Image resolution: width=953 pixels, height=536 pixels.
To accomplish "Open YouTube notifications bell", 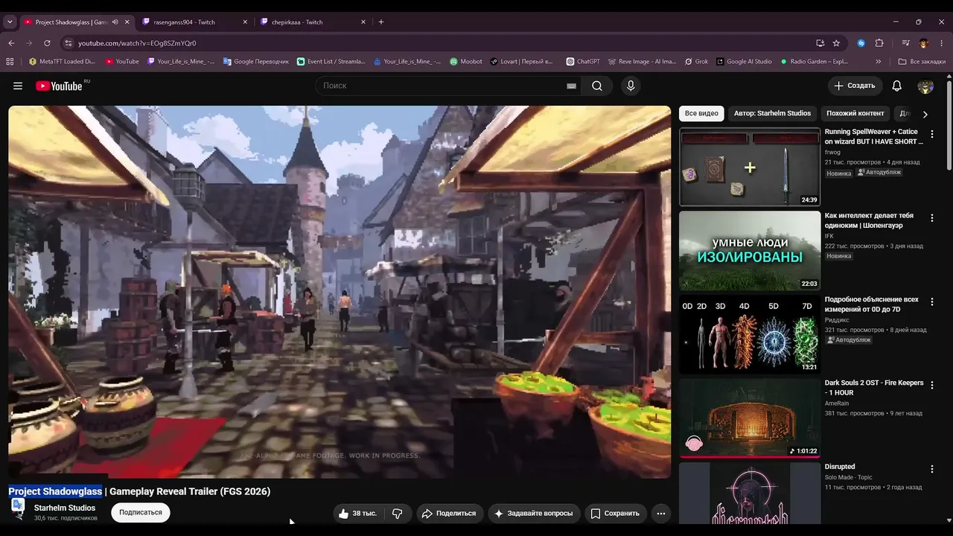I will [897, 86].
